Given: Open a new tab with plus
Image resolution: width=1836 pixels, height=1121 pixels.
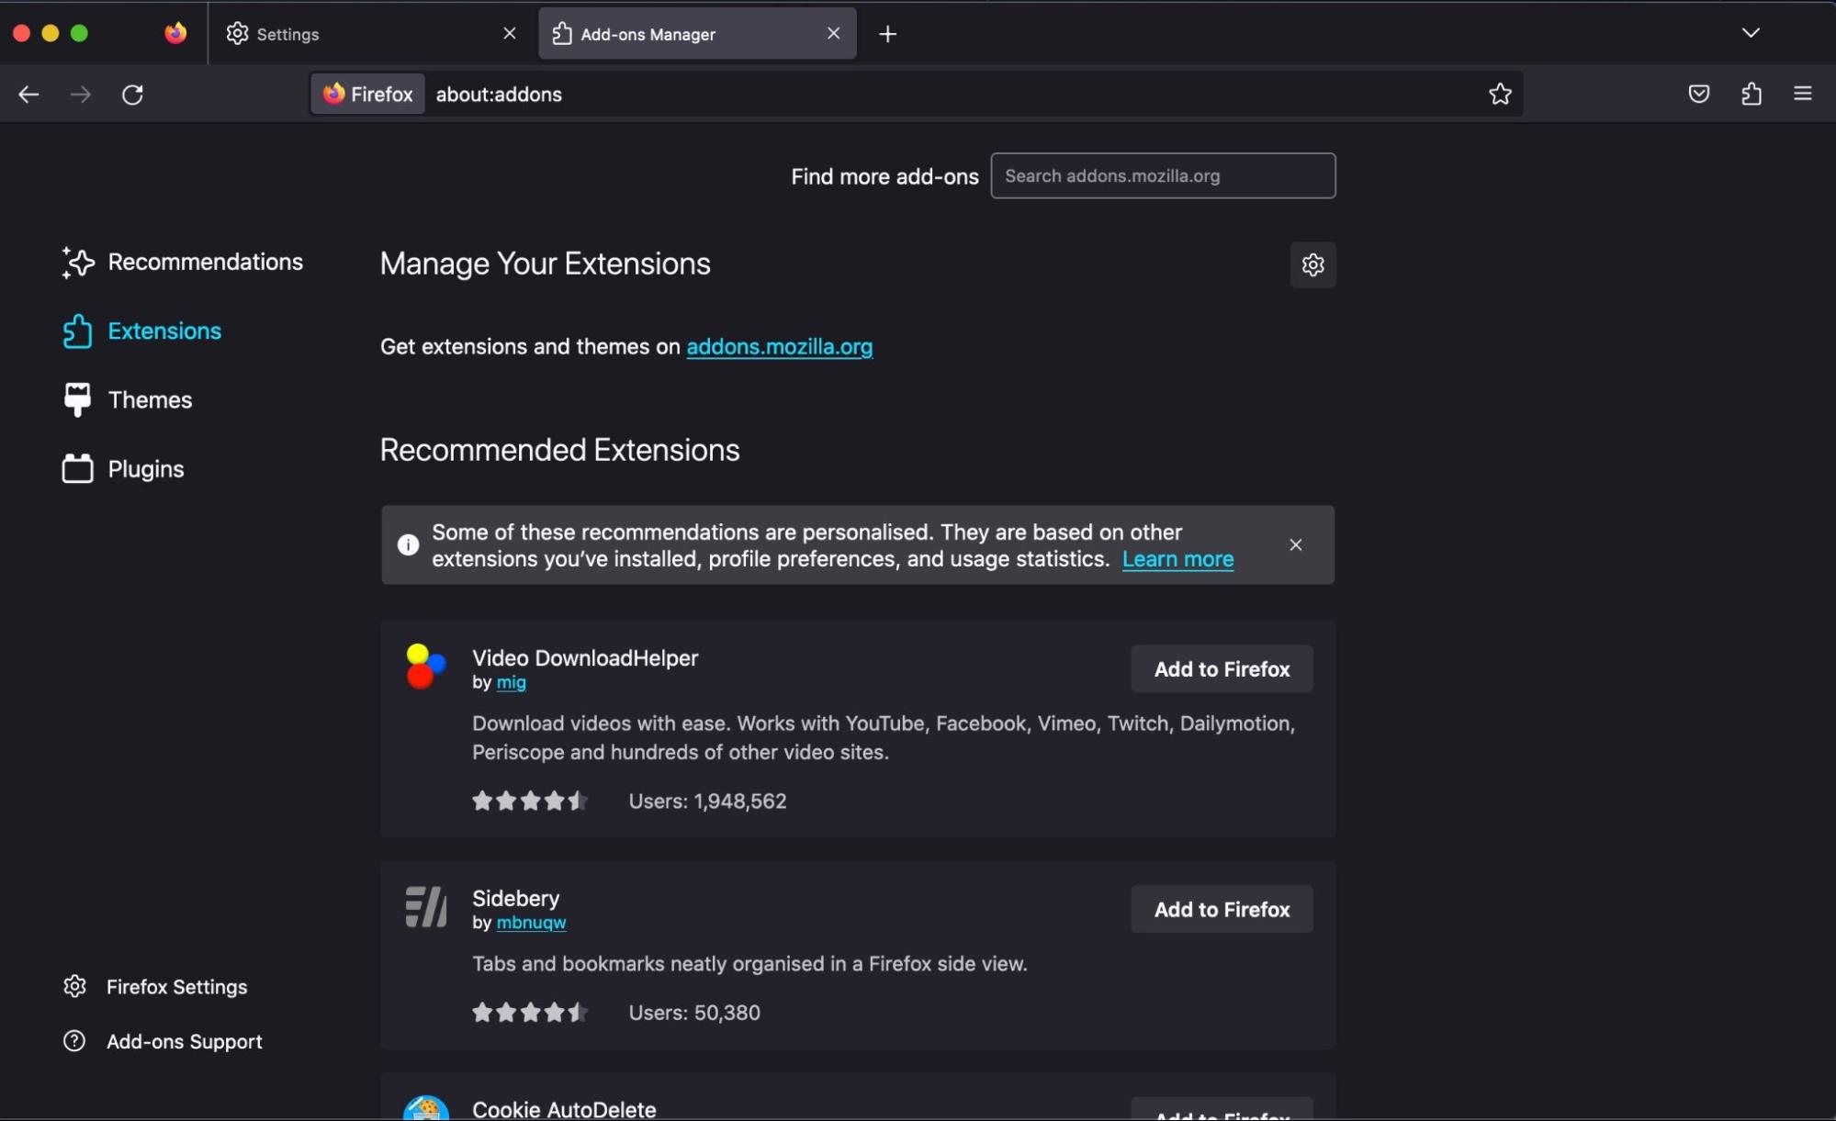Looking at the screenshot, I should click(887, 34).
